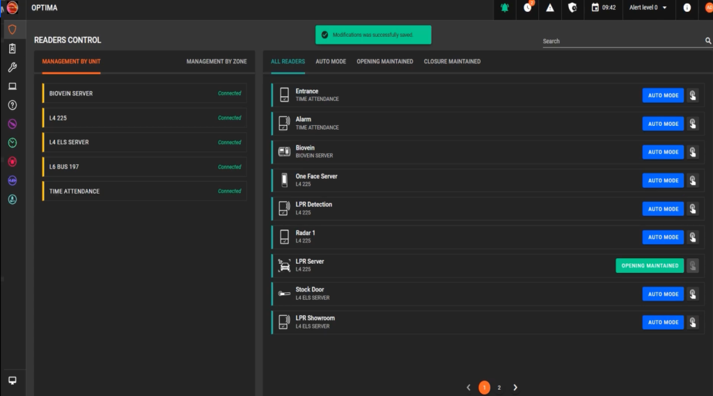Click the warning triangle icon

tap(549, 8)
